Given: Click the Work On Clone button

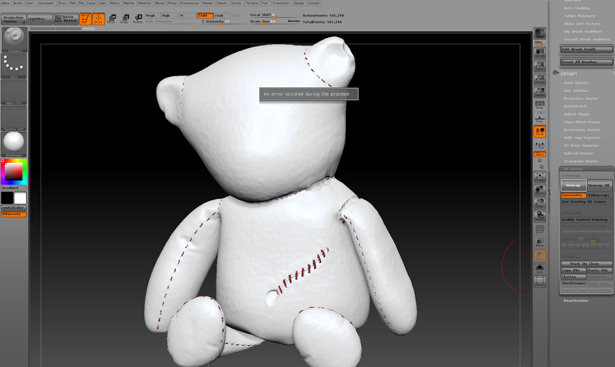Looking at the screenshot, I should click(x=586, y=263).
